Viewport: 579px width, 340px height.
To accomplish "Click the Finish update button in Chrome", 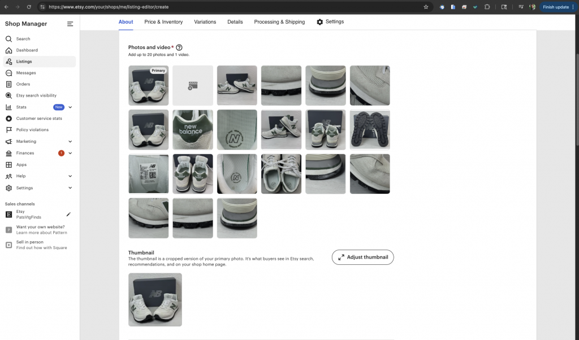I will tap(555, 7).
